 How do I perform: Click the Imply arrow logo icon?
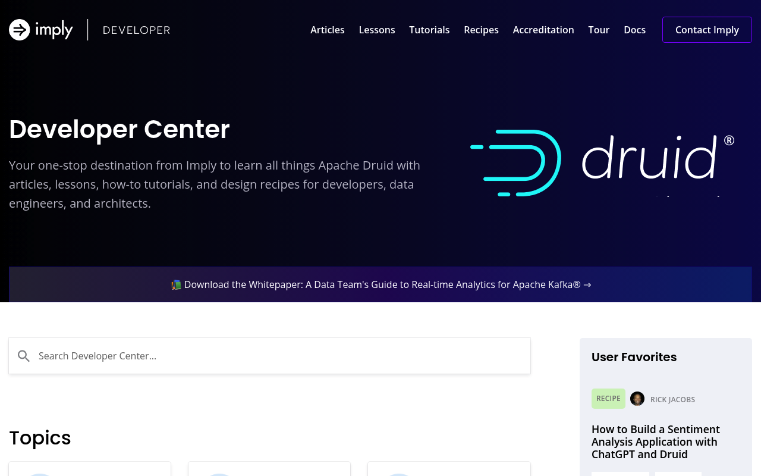coord(20,30)
